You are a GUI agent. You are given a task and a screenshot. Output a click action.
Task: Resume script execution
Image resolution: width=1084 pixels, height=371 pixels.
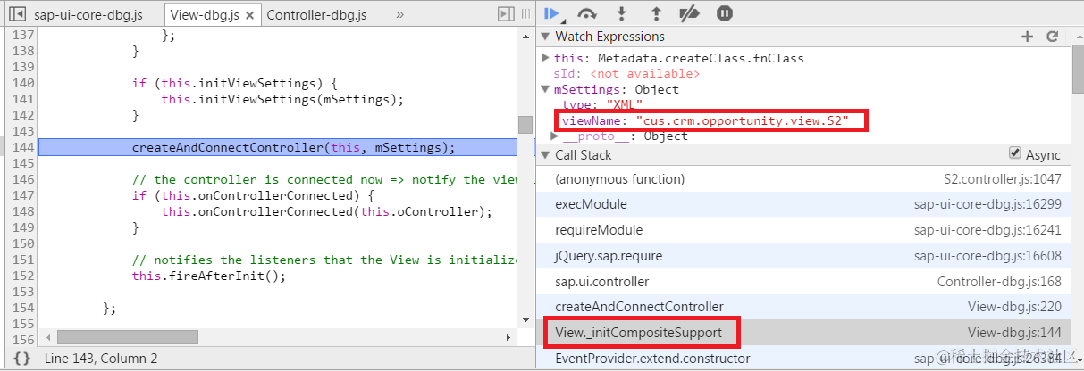pos(552,13)
